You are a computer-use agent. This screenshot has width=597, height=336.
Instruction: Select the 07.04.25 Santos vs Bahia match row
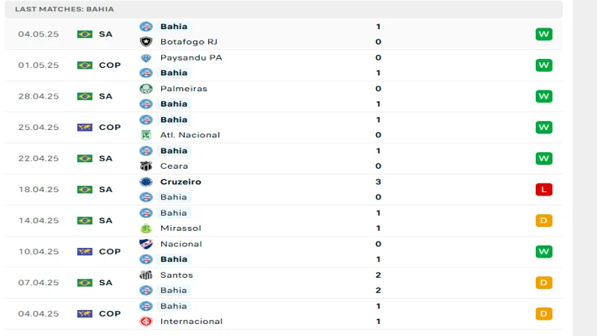point(284,283)
